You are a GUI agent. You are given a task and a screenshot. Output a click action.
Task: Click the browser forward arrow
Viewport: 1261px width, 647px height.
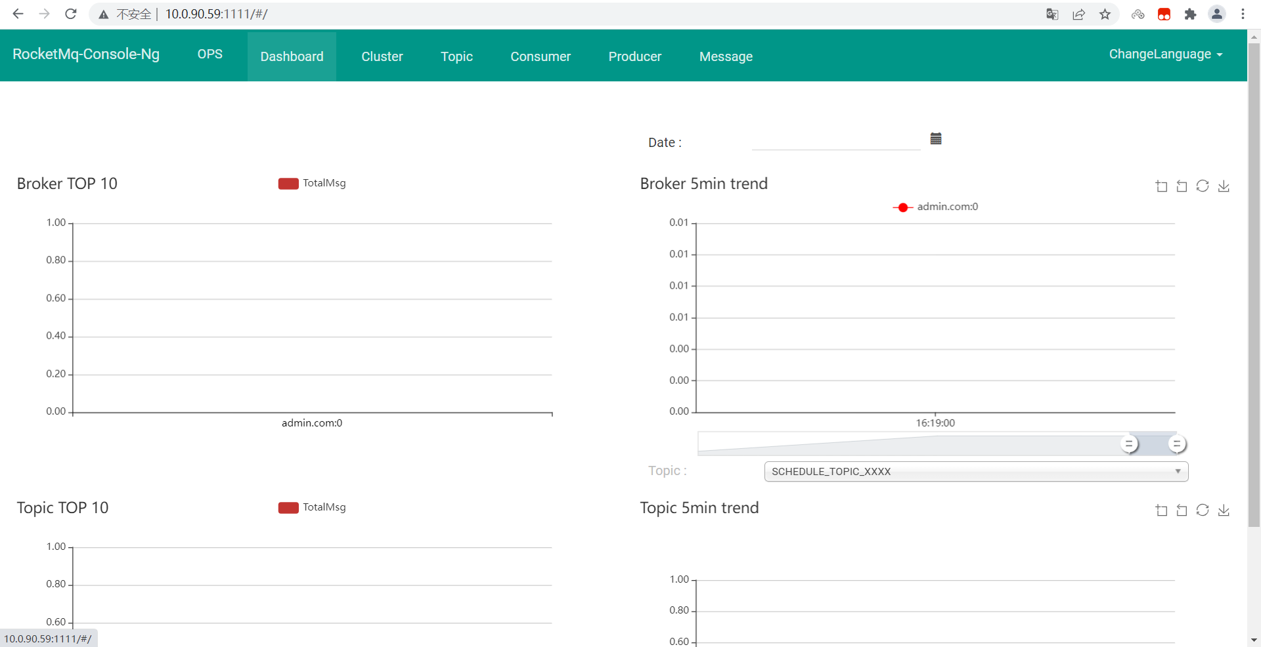pyautogui.click(x=44, y=14)
